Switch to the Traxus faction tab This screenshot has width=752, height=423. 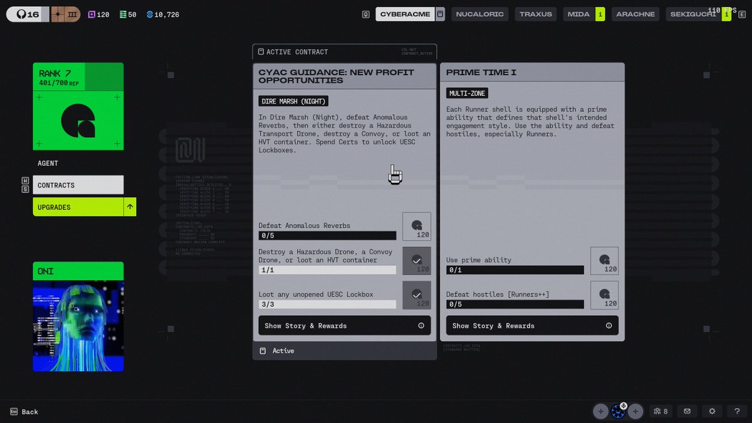coord(536,14)
